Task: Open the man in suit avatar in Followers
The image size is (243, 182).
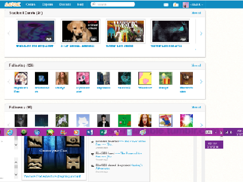Action: [x=103, y=121]
